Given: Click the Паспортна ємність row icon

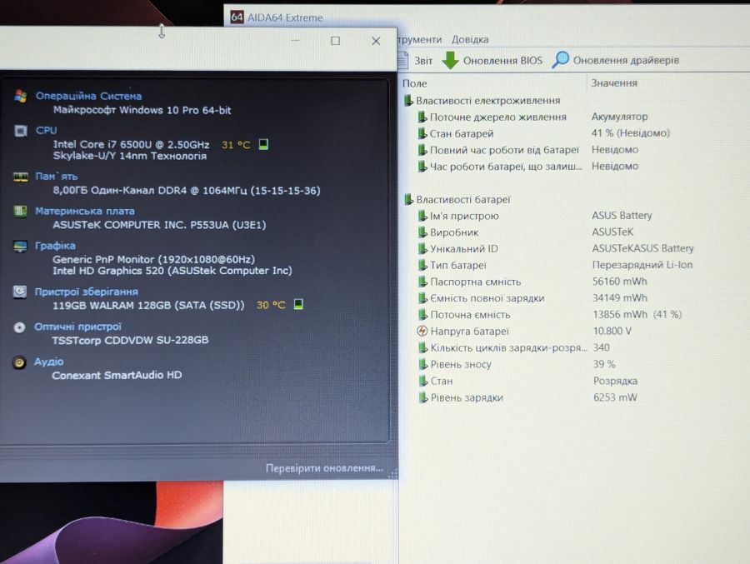Looking at the screenshot, I should pos(422,282).
